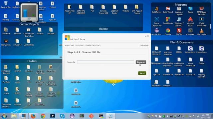213x119 pixels.
Task: Open the BUILDs folder
Action: (17, 91)
